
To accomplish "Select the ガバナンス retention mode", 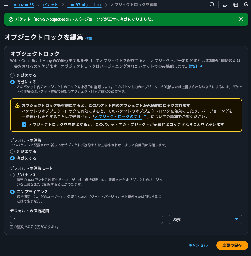I will coord(12,175).
